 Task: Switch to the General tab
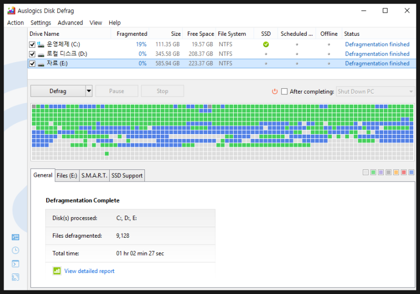pos(43,175)
